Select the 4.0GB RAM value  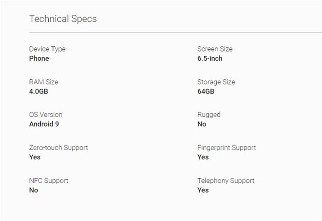(39, 92)
